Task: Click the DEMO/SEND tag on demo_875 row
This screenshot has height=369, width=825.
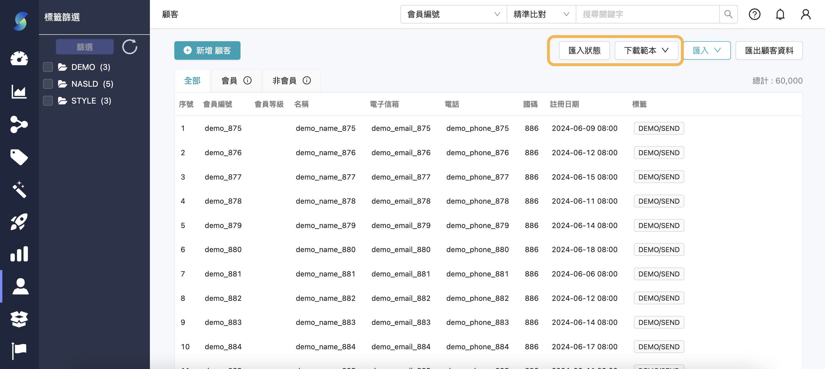Action: (659, 128)
